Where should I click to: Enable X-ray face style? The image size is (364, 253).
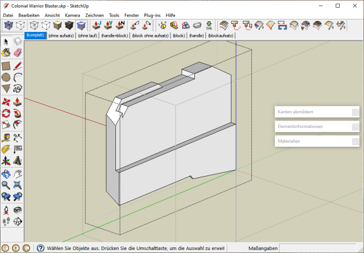point(9,25)
